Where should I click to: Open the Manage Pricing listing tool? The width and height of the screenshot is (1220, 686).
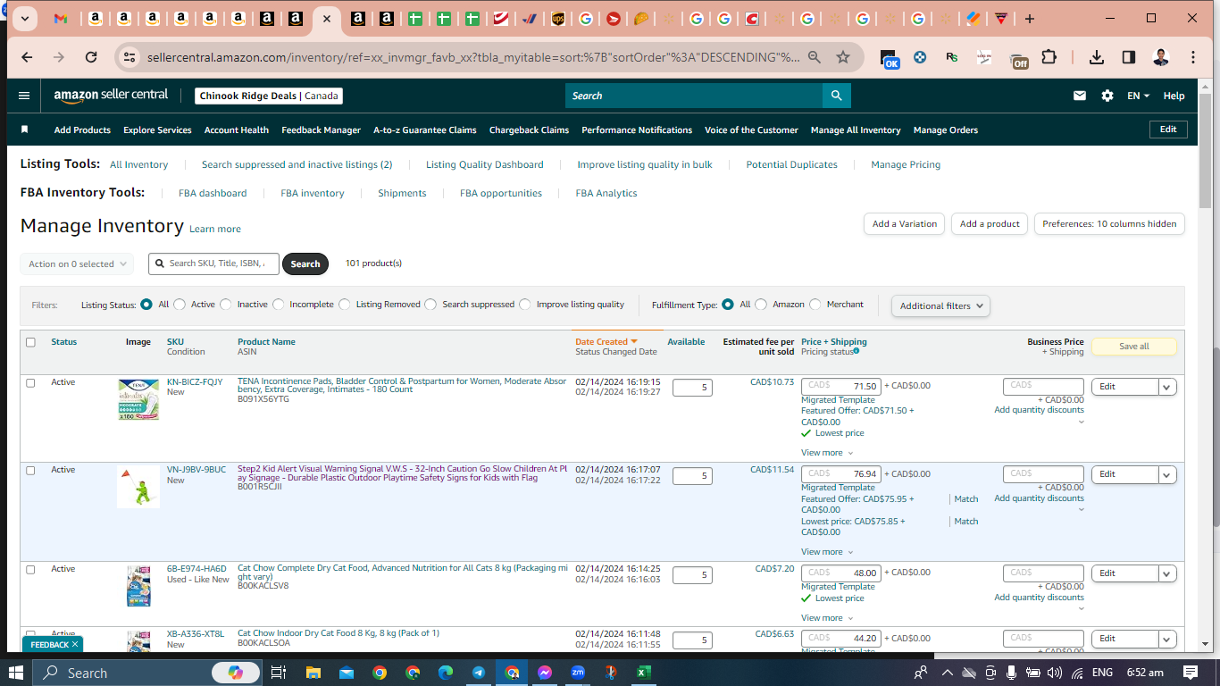(x=906, y=164)
